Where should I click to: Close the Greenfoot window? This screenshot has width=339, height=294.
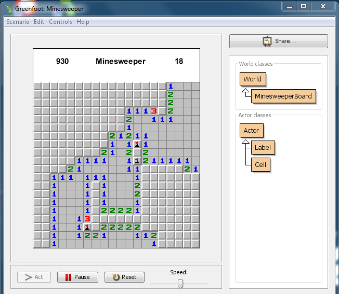[x=323, y=6]
